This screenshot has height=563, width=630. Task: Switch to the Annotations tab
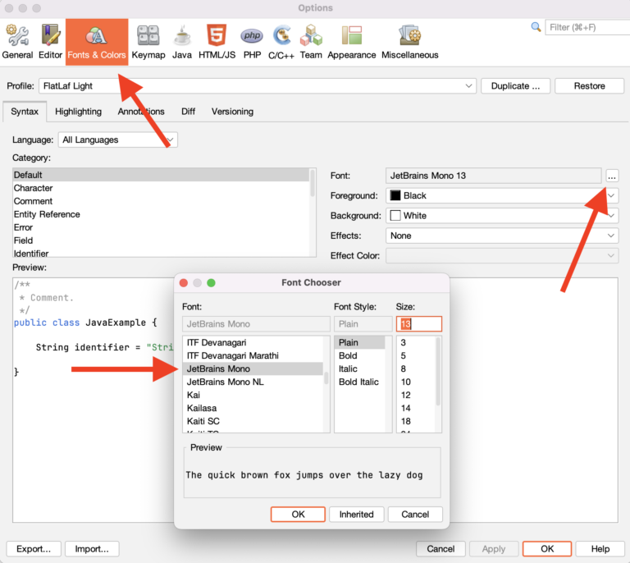[141, 112]
